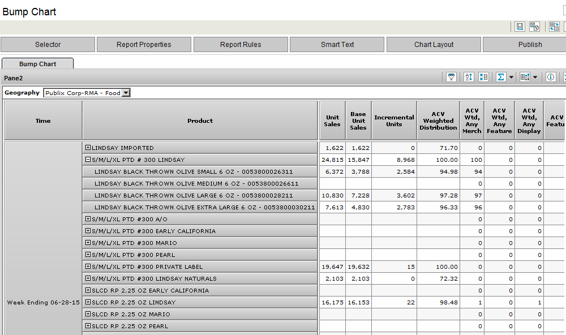Open the grid formatting dropdown arrow

tap(535, 78)
